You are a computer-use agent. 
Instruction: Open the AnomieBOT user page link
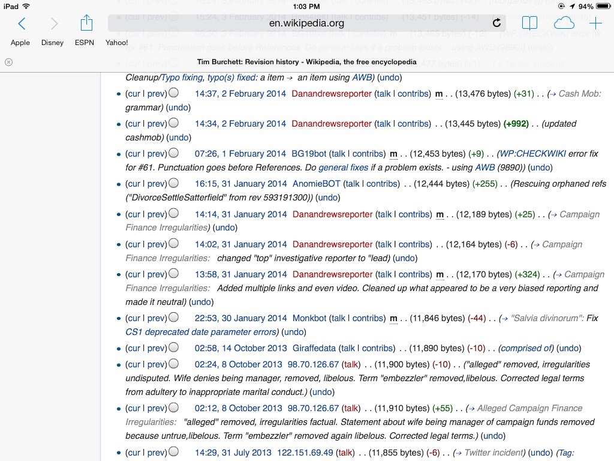[317, 184]
